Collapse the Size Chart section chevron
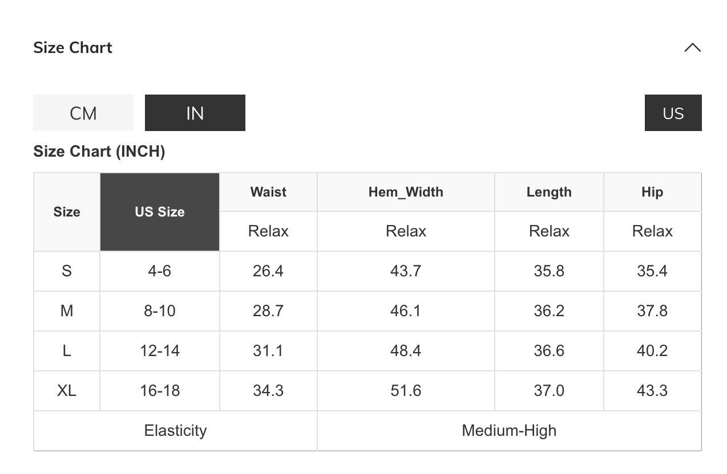Image resolution: width=727 pixels, height=474 pixels. 692,48
